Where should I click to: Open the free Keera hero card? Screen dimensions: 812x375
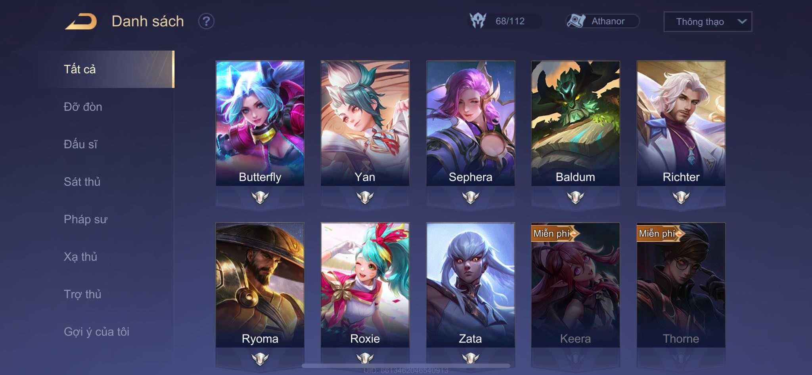tap(576, 285)
